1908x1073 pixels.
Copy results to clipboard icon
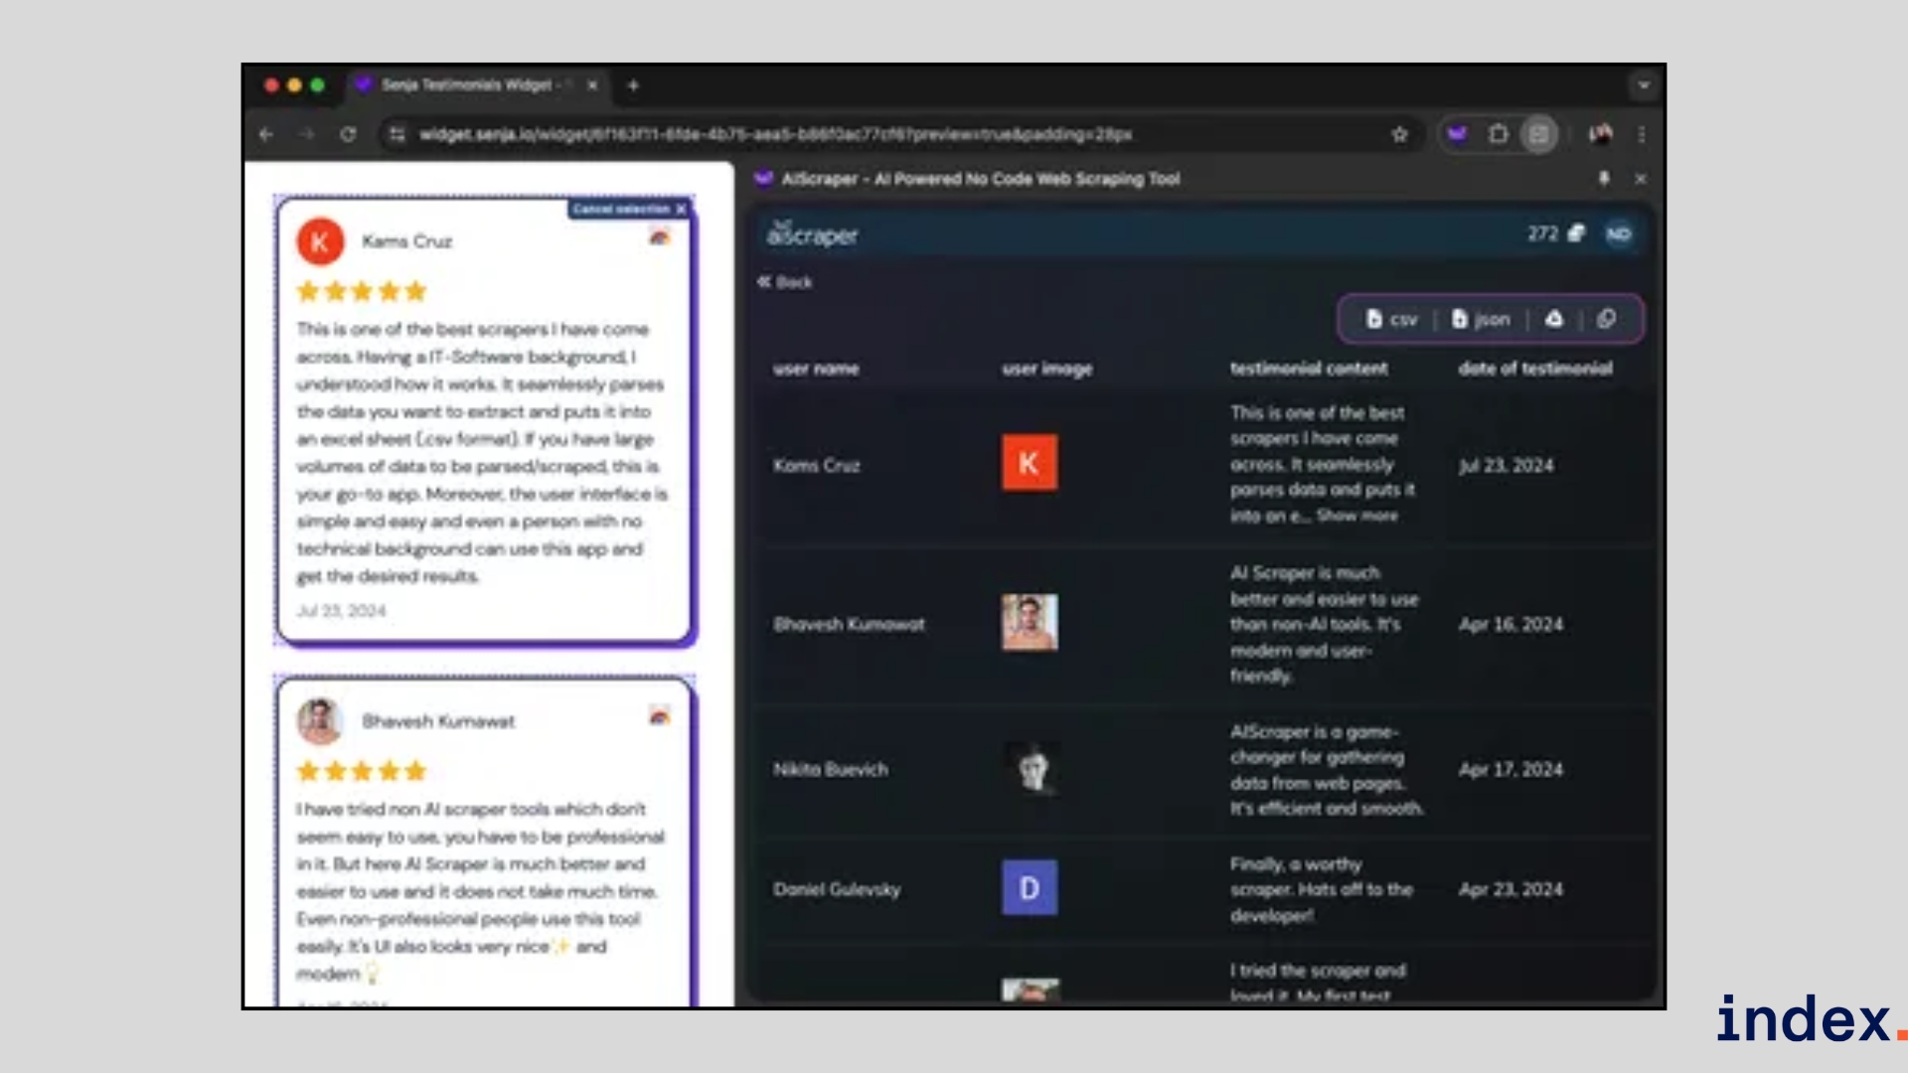(1606, 319)
